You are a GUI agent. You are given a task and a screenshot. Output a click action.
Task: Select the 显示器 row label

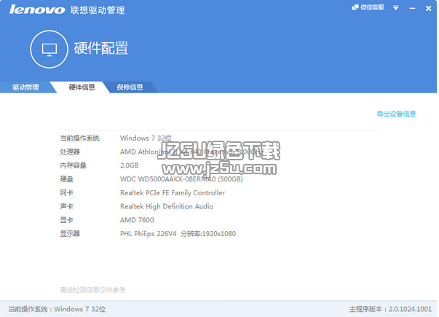[70, 234]
